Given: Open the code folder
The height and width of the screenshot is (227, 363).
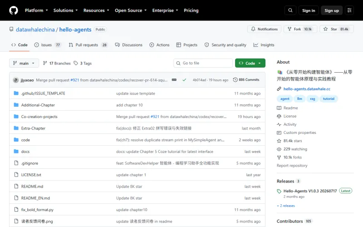Looking at the screenshot, I should pos(25,140).
